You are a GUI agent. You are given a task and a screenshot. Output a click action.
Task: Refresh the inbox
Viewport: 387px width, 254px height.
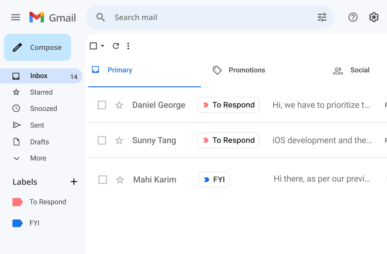click(x=116, y=46)
